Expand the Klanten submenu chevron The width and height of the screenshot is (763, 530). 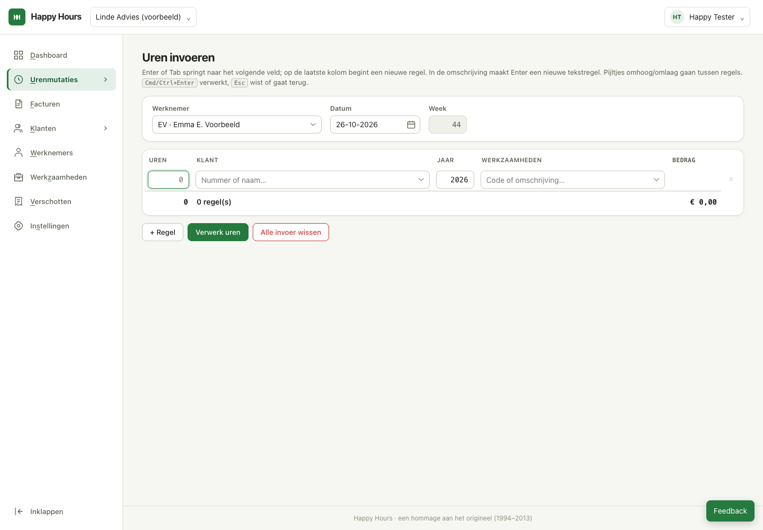(x=105, y=128)
